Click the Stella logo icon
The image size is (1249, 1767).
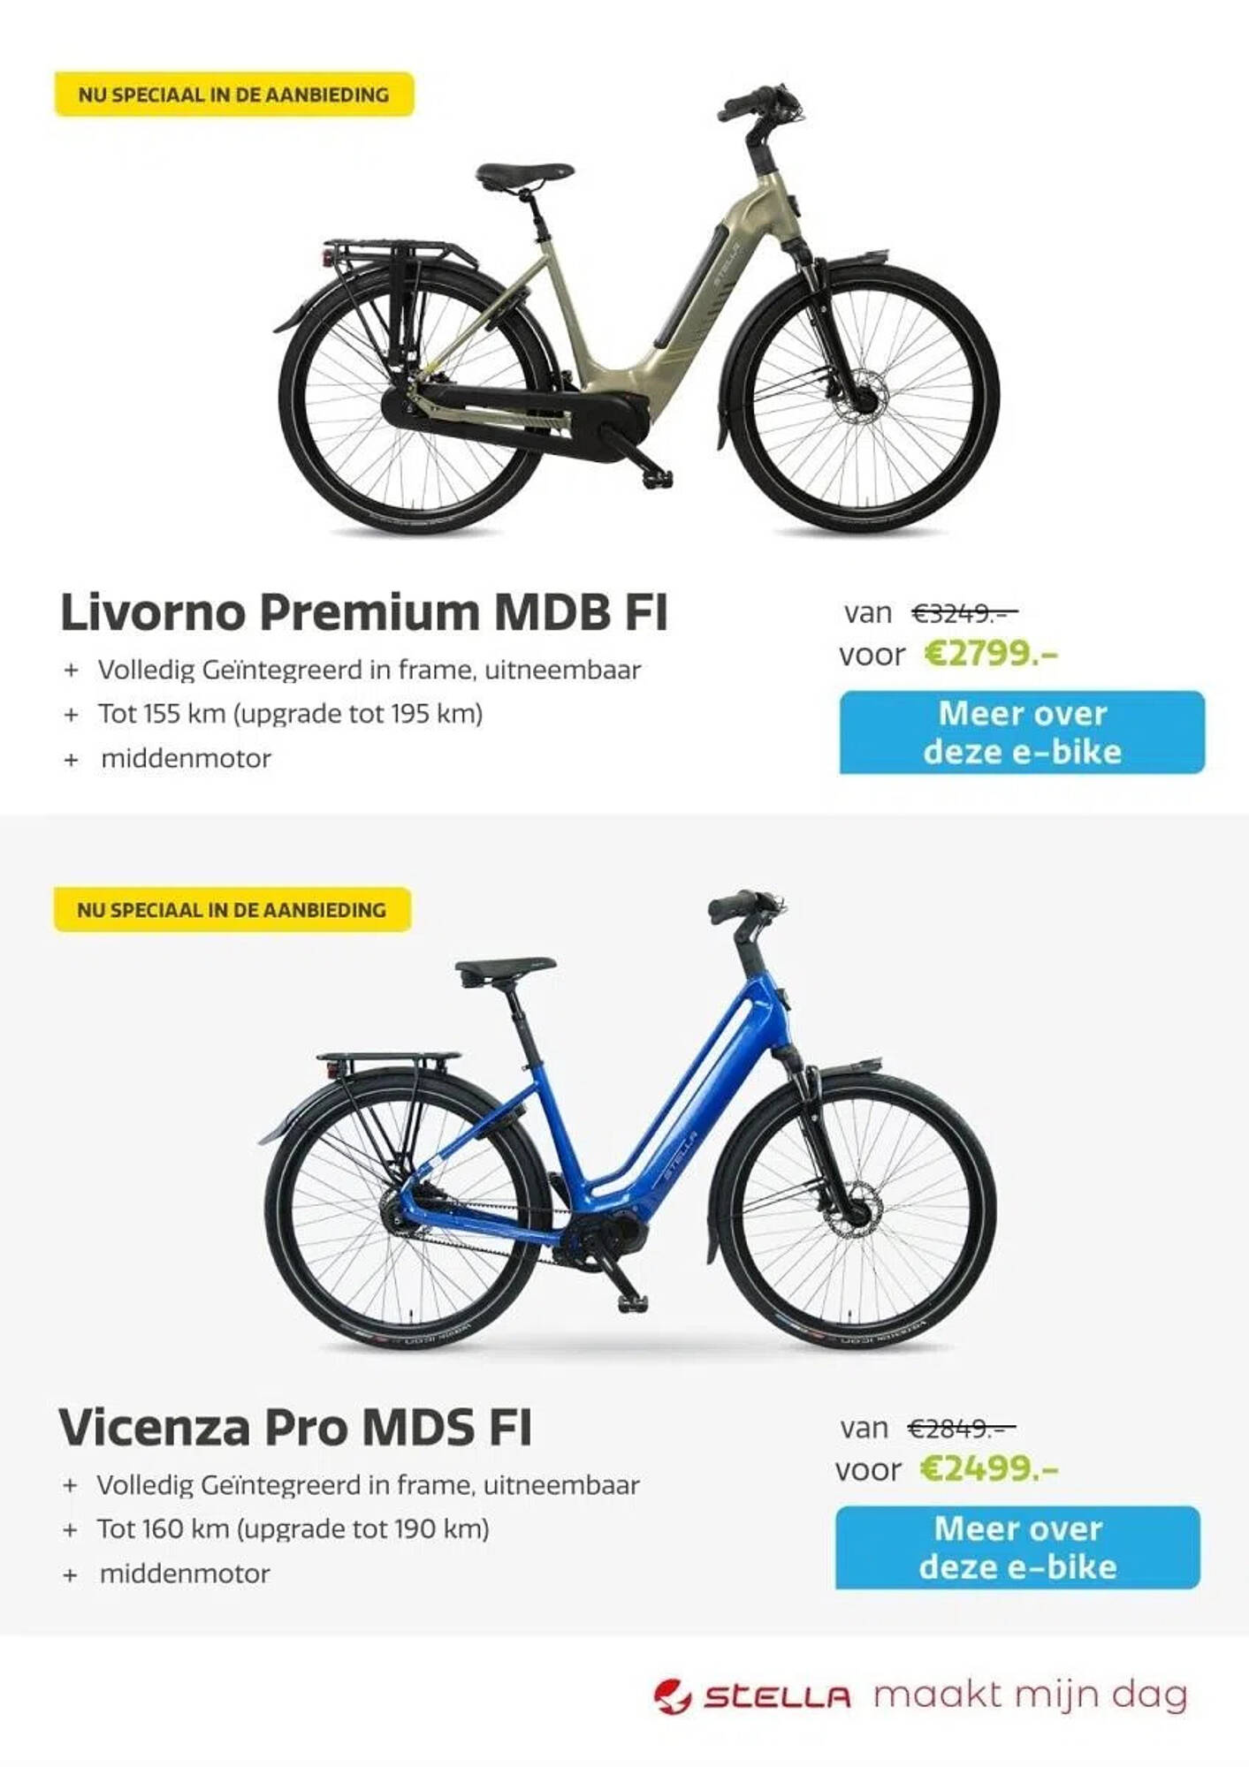pos(673,1697)
